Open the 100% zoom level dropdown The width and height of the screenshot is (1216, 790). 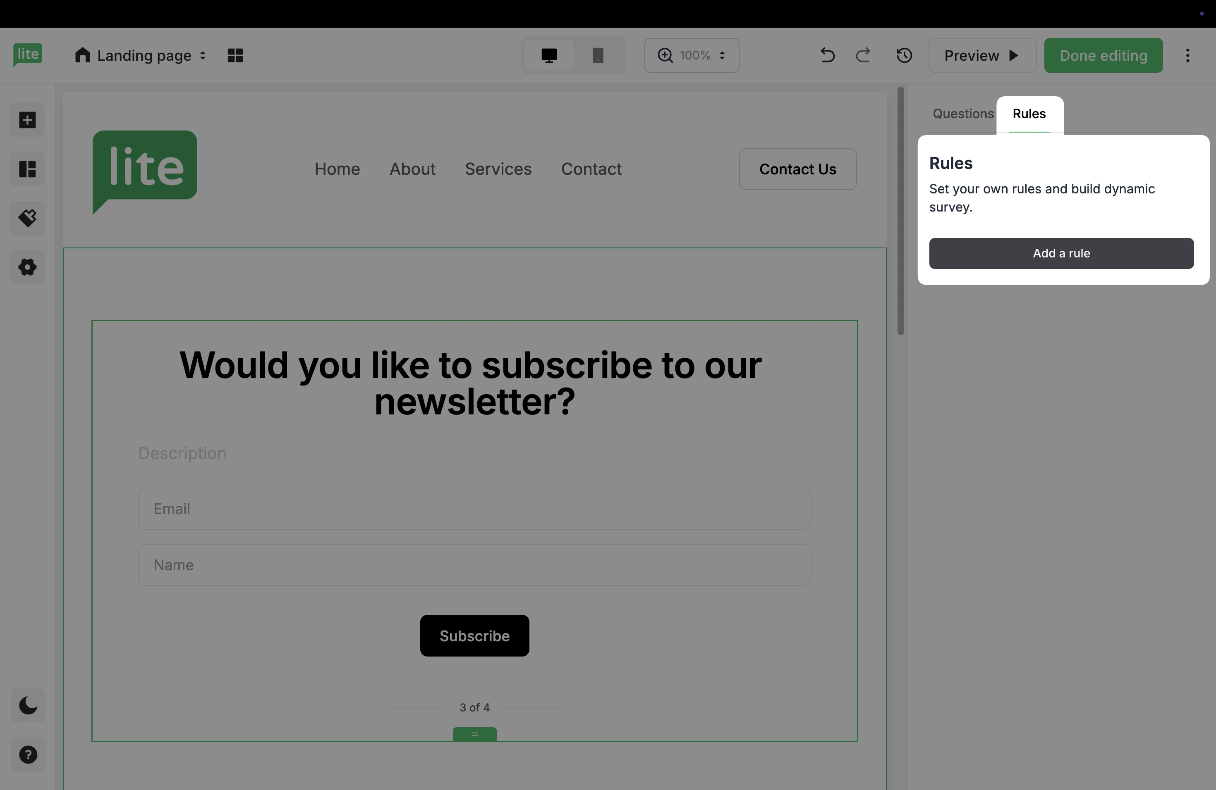click(692, 55)
